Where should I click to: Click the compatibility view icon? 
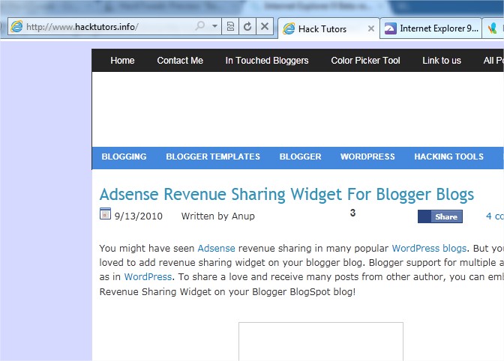pyautogui.click(x=230, y=26)
